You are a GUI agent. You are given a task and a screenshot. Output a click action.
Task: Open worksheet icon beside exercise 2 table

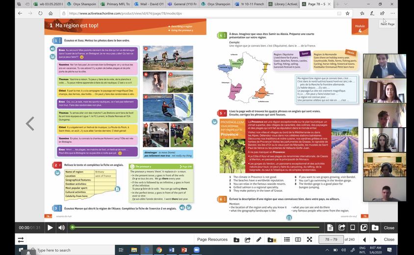(118, 189)
